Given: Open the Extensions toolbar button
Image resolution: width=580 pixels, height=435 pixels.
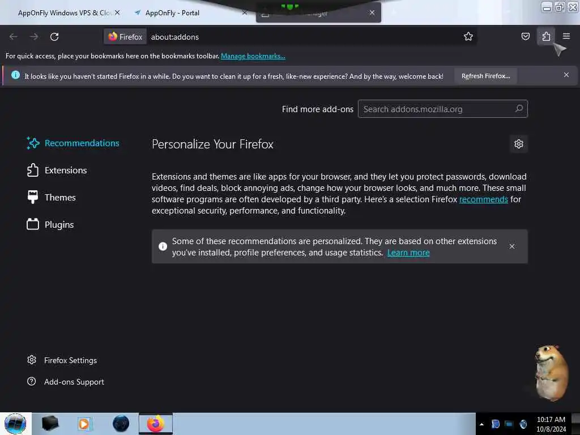Looking at the screenshot, I should [x=546, y=37].
